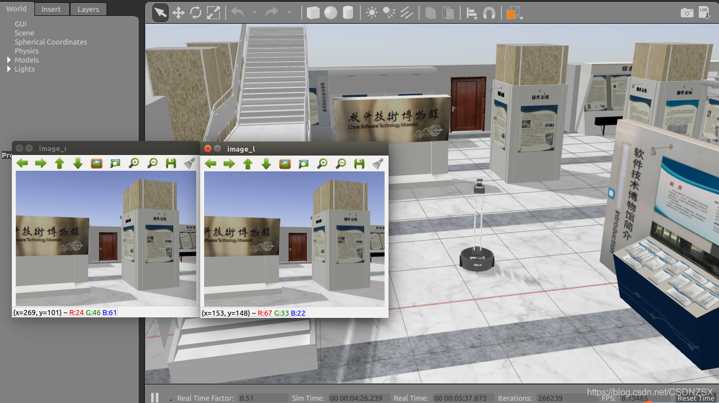Switch to the Layers tab
Image resolution: width=719 pixels, height=403 pixels.
coord(88,9)
